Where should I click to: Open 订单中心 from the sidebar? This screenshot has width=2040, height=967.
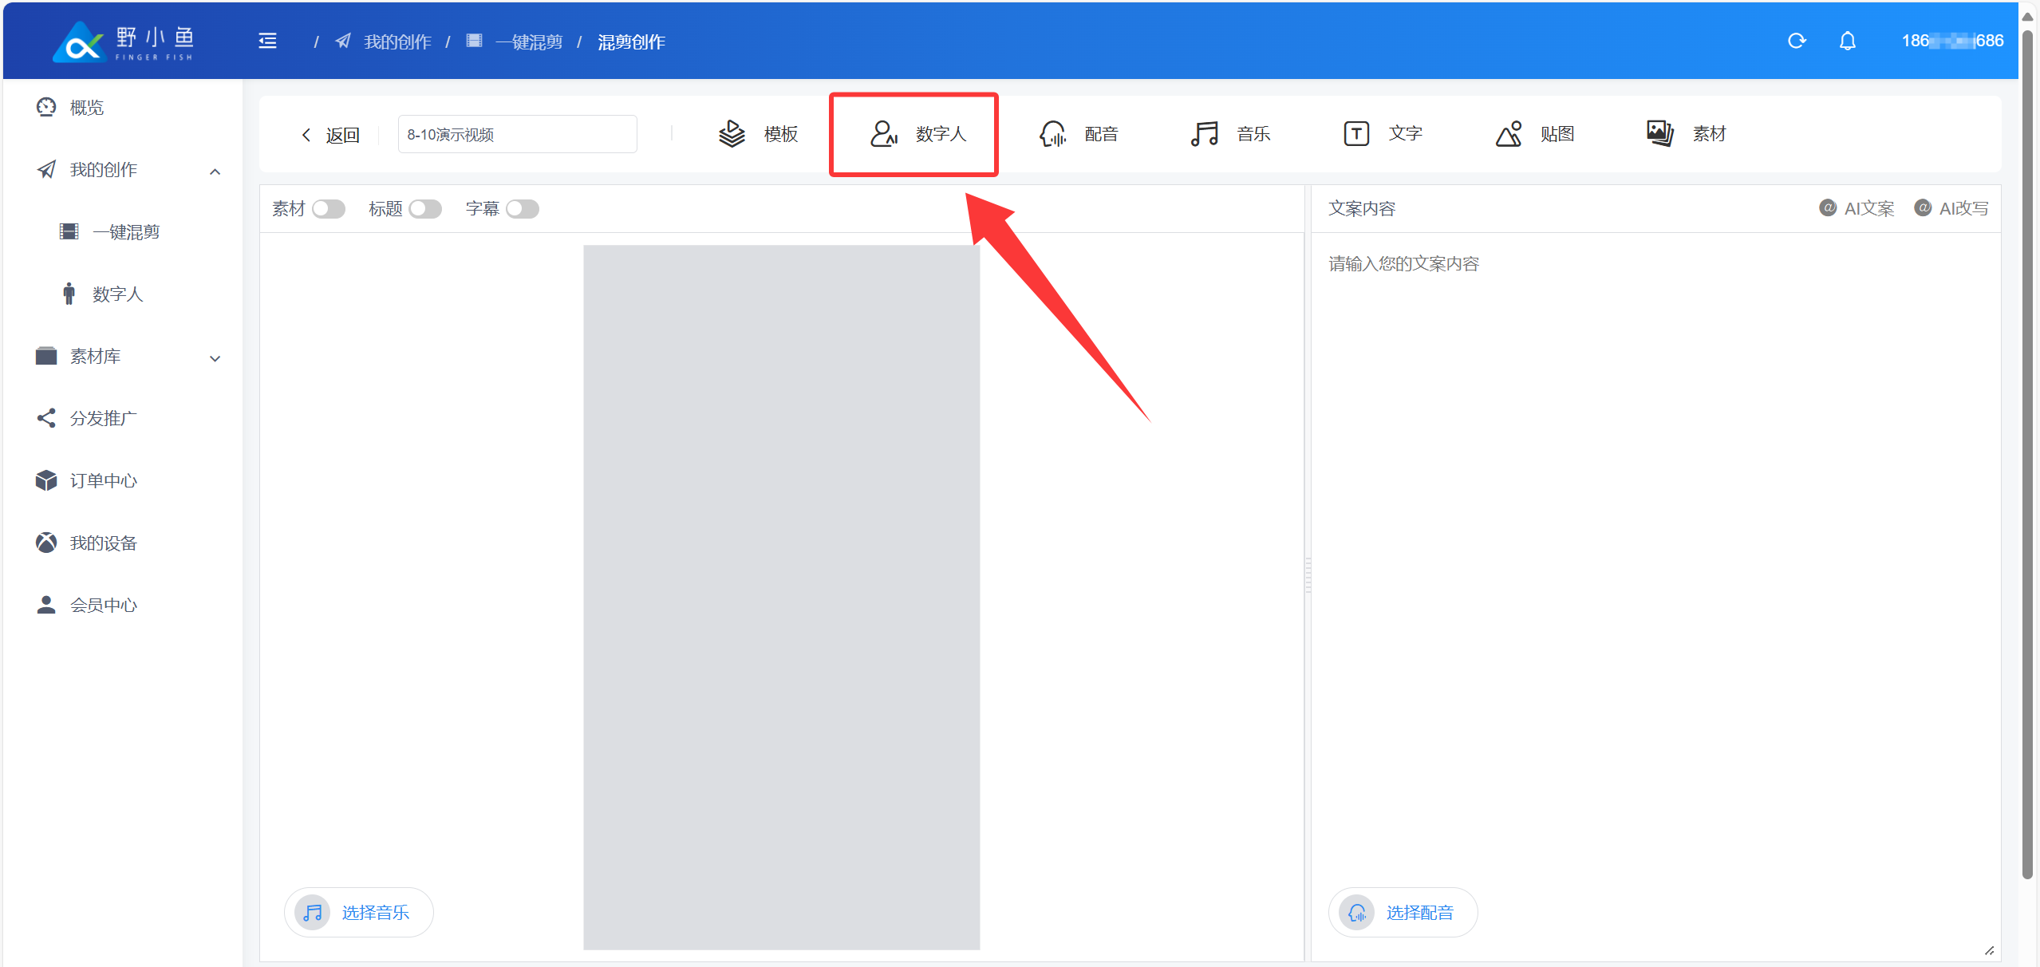point(103,481)
